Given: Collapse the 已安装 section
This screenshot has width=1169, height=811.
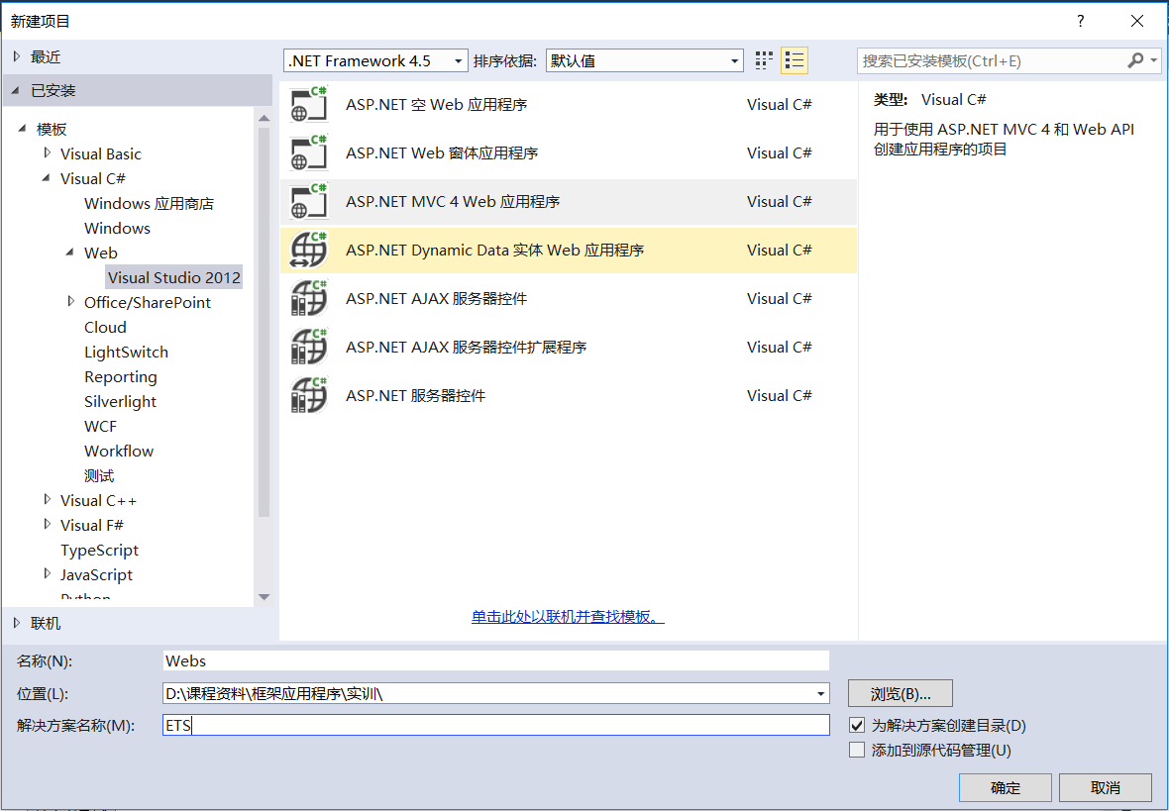Looking at the screenshot, I should click(x=16, y=91).
